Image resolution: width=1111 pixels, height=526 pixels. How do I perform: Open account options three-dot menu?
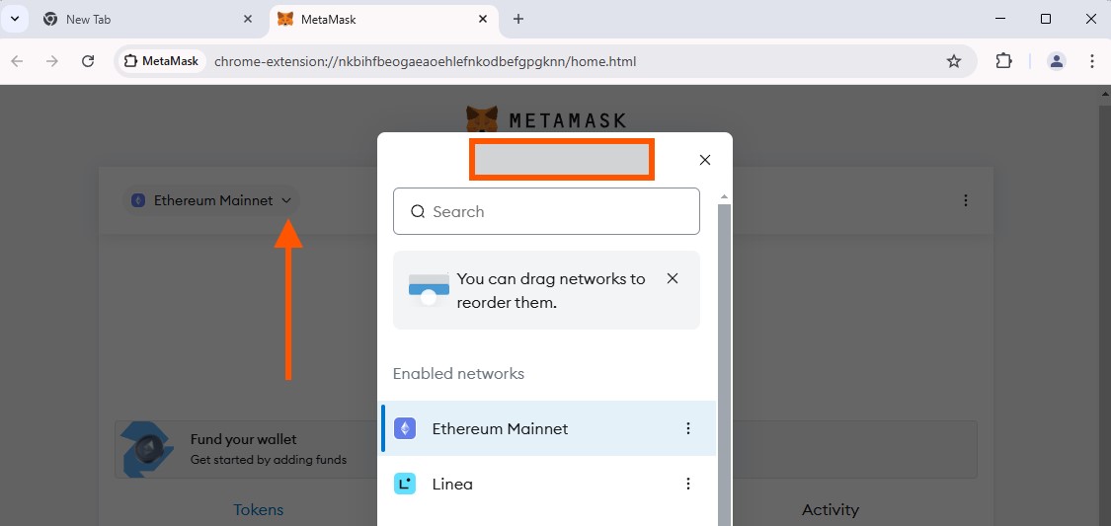tap(966, 200)
